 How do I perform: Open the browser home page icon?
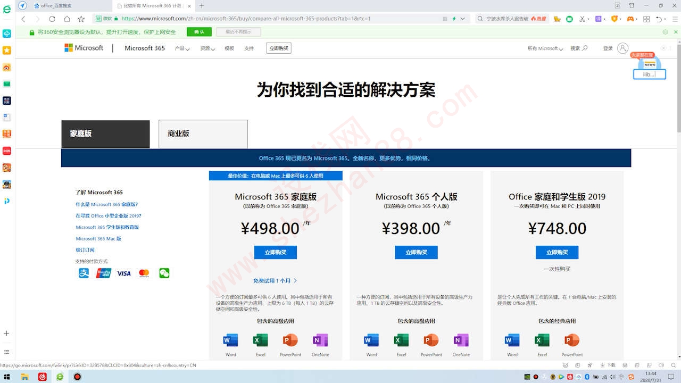(x=67, y=19)
